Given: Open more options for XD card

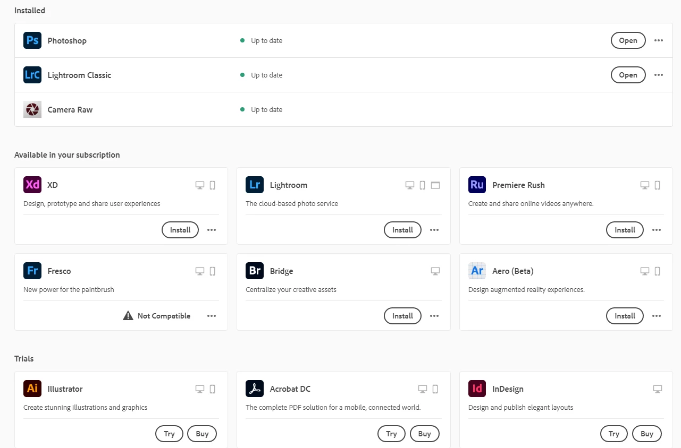Looking at the screenshot, I should point(212,230).
